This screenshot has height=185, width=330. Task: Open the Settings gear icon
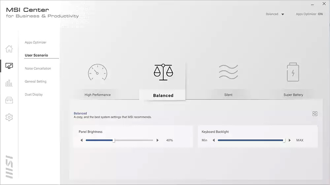pyautogui.click(x=9, y=117)
